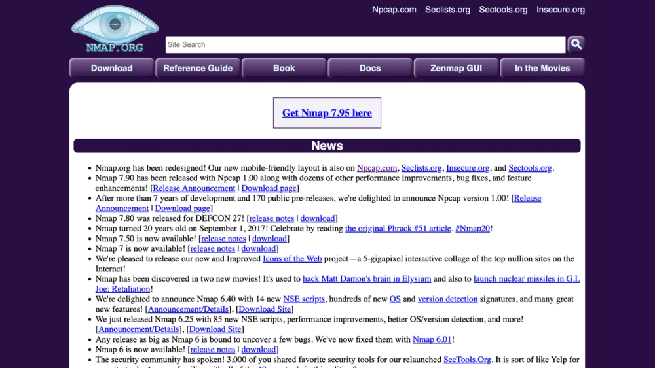Open the Nmap 6.01 link
Viewport: 655px width, 368px height.
coord(432,339)
